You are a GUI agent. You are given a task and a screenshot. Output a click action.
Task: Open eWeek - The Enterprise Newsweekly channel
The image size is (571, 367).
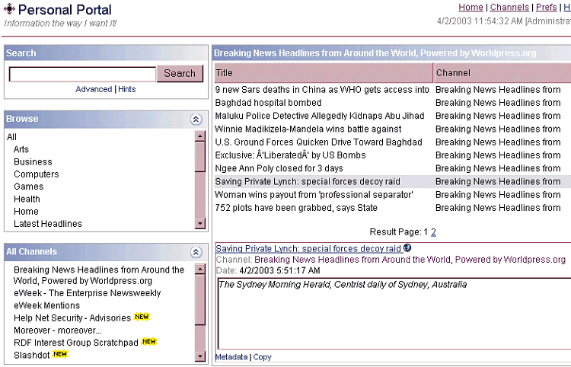(87, 293)
